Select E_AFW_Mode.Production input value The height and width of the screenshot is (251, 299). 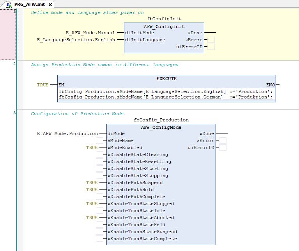[x=67, y=133]
